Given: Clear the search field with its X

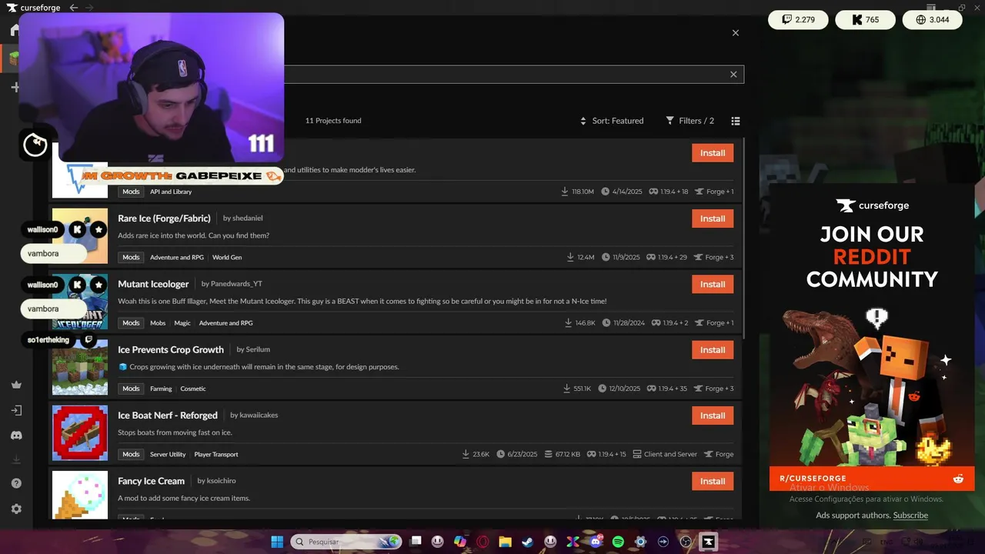Looking at the screenshot, I should [x=733, y=75].
